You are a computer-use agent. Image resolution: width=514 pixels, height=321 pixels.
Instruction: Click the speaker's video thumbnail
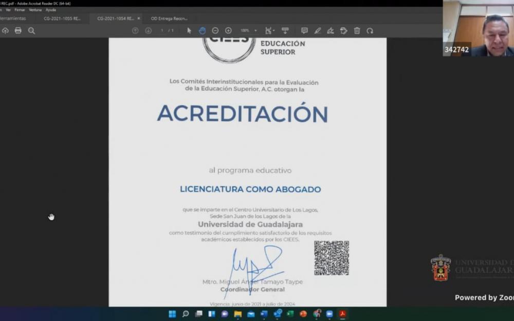coord(478,28)
